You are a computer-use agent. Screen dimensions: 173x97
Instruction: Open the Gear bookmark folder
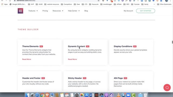[77, 4]
